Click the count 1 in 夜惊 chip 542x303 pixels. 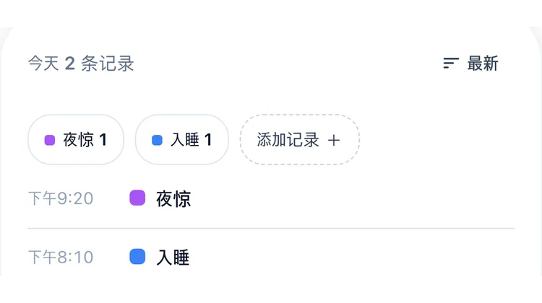click(103, 140)
